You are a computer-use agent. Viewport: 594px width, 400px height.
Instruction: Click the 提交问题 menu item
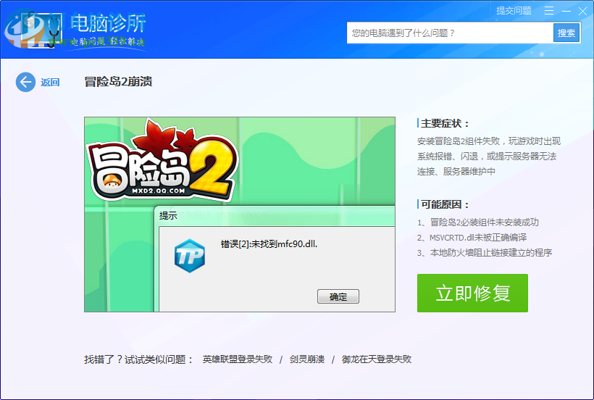point(514,11)
